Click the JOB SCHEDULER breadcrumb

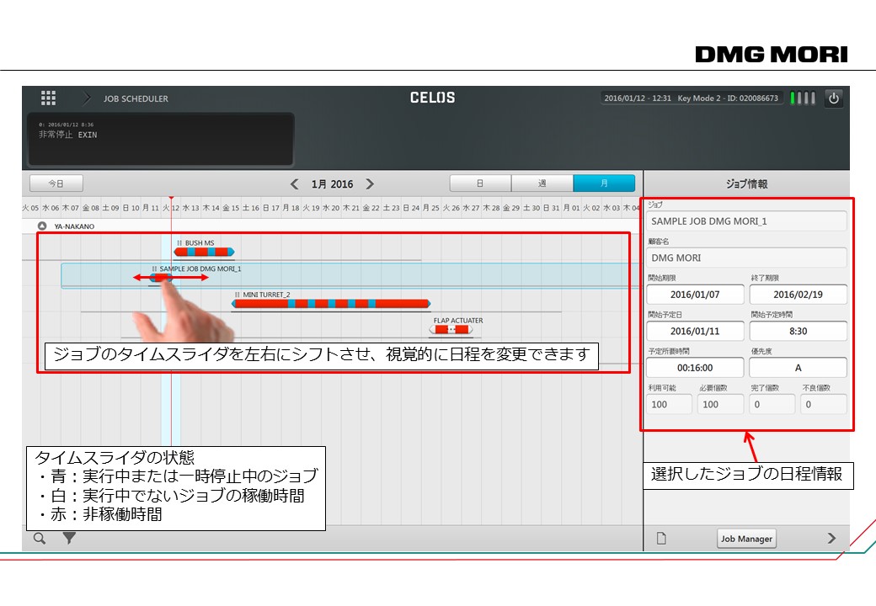pyautogui.click(x=136, y=98)
